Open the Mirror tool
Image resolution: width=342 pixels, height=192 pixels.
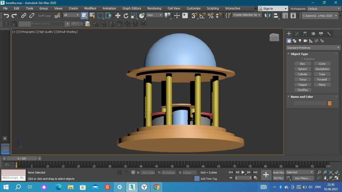tap(267, 15)
